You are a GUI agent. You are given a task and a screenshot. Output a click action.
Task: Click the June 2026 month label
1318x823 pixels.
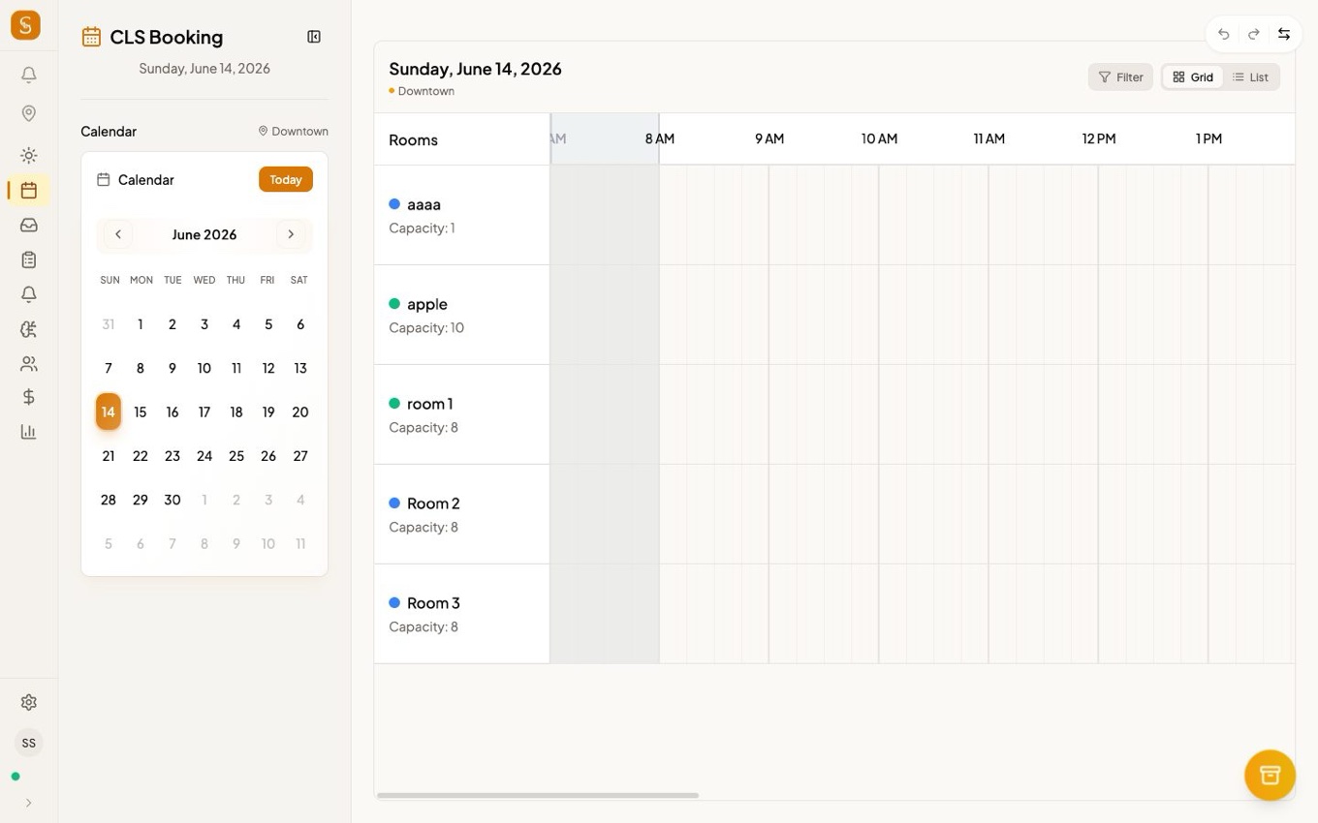[x=204, y=234]
